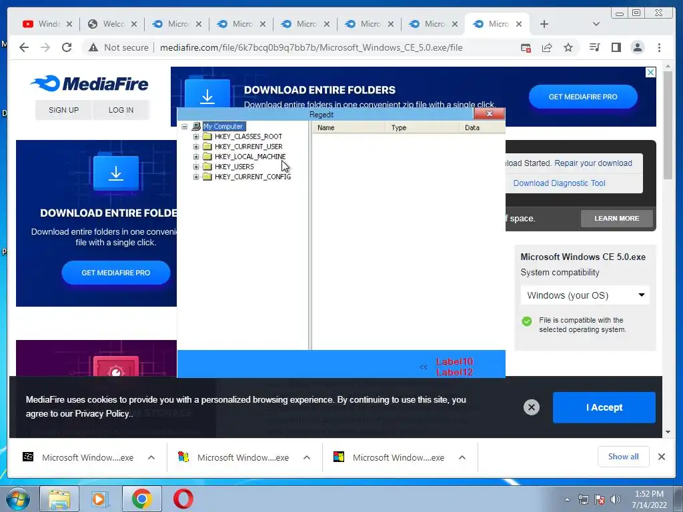Click the Type column header in Regedit
The image size is (683, 512).
422,127
